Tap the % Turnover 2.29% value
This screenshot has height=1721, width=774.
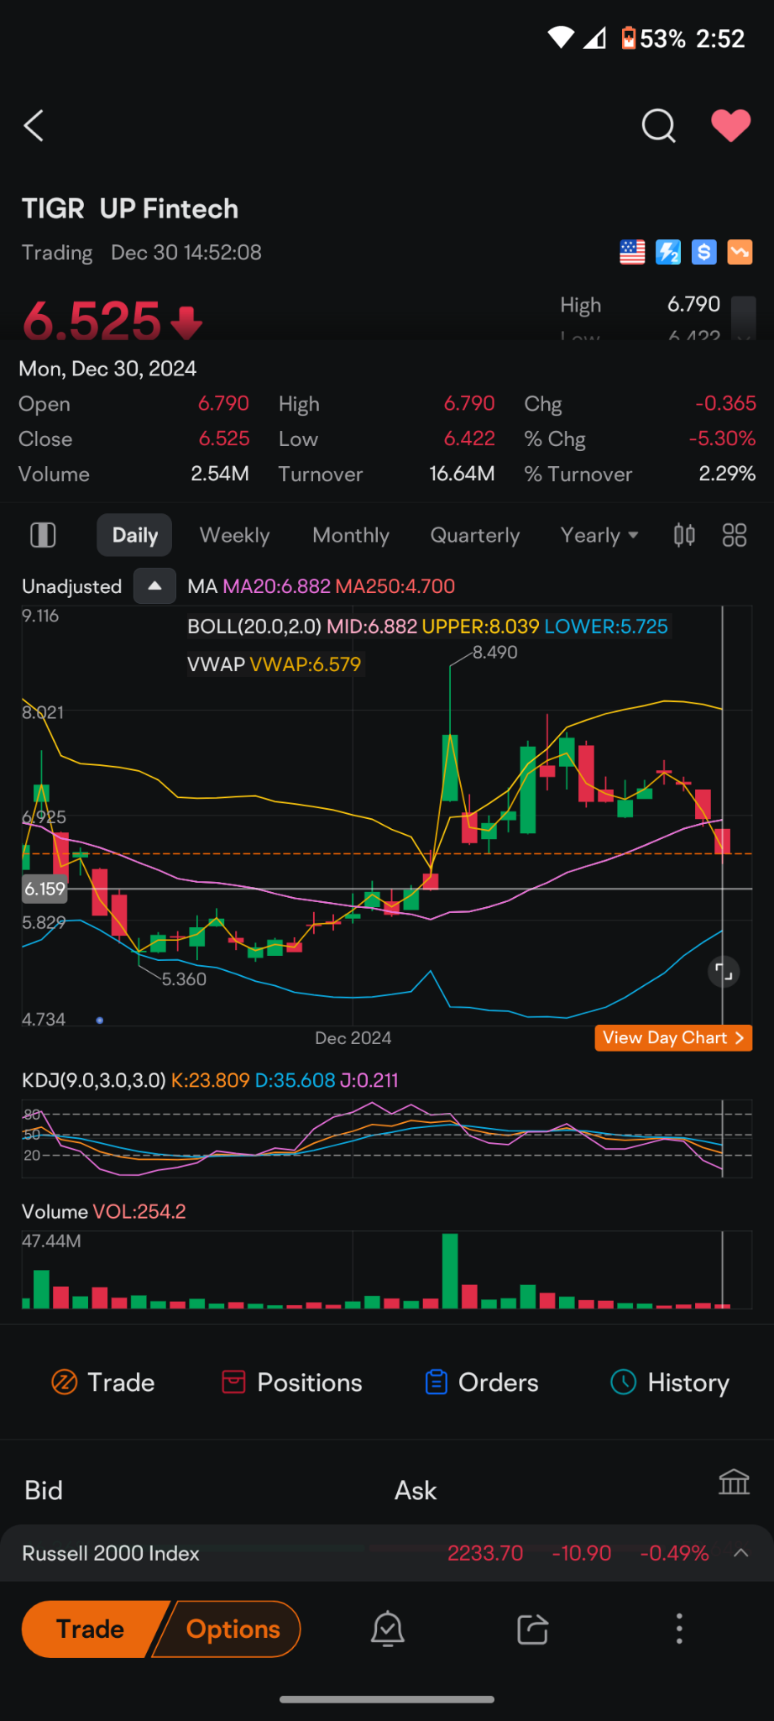click(x=727, y=474)
